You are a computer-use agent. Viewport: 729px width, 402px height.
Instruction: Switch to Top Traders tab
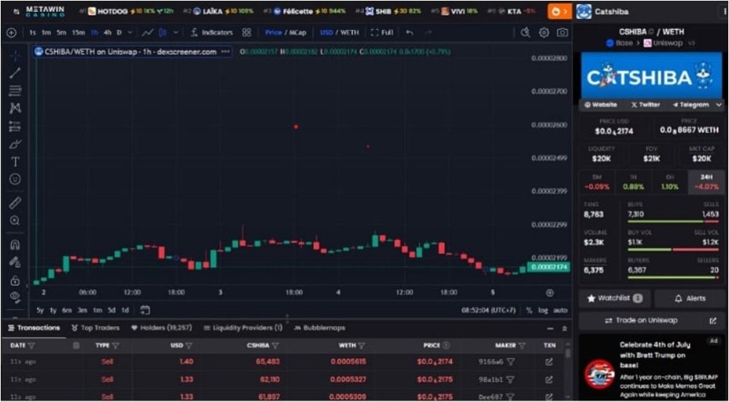point(95,328)
